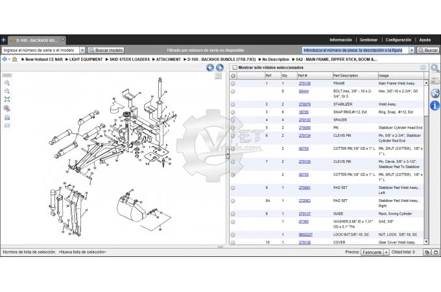Open part number 270080 link

pyautogui.click(x=305, y=128)
